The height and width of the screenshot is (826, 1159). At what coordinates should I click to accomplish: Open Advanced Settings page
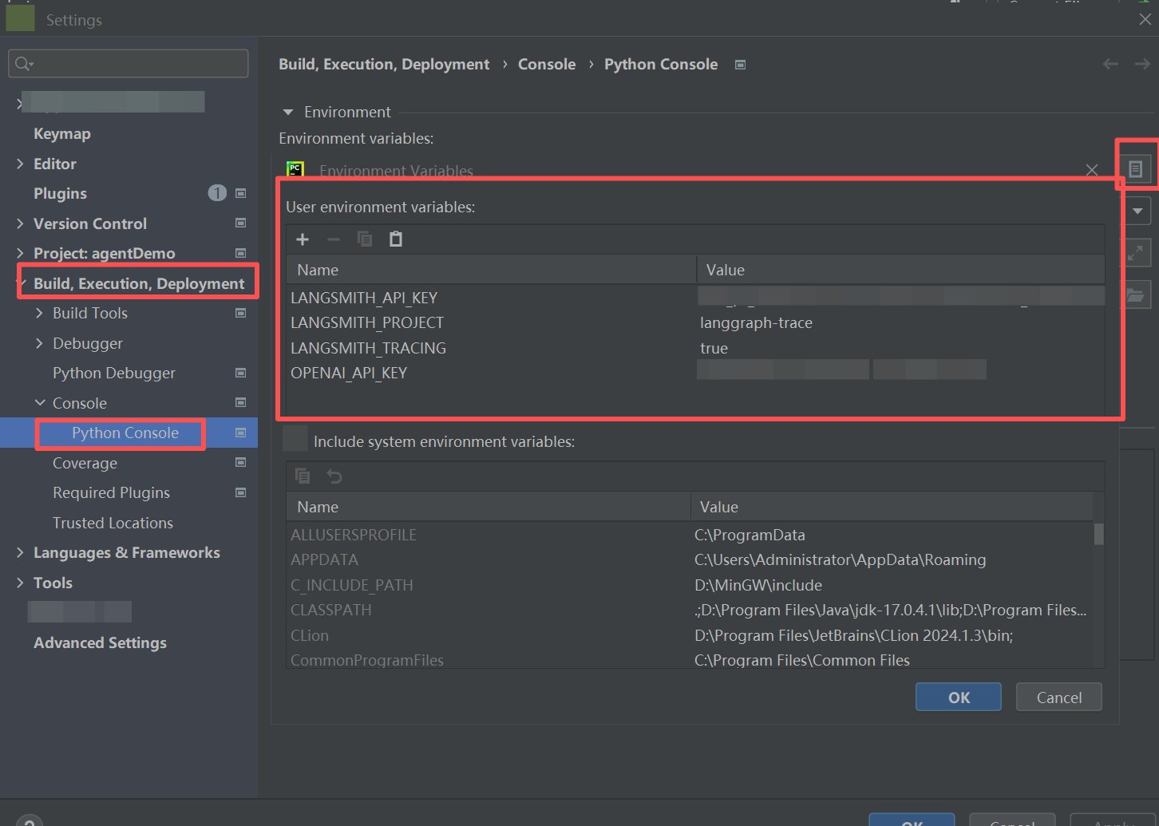pos(100,643)
